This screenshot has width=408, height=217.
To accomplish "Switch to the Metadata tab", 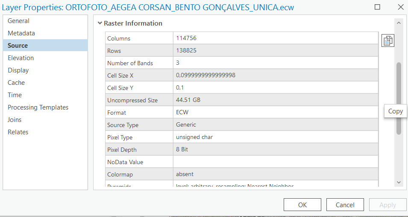I will 21,33.
